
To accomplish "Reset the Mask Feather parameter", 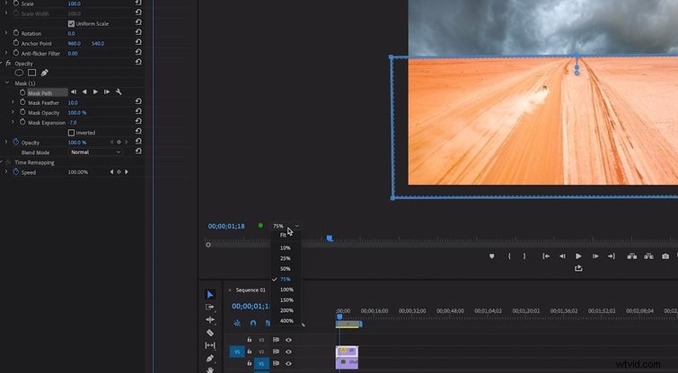I will coord(138,101).
